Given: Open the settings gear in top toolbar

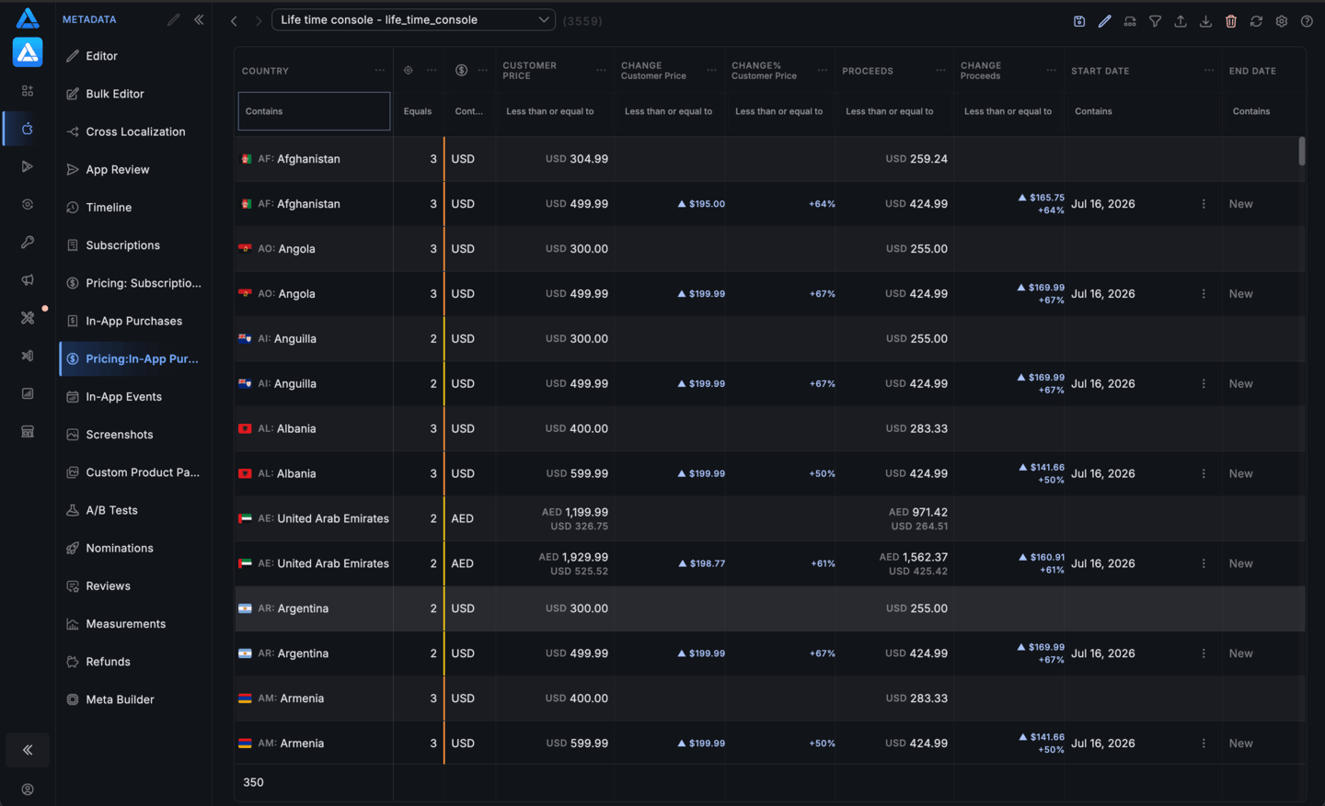Looking at the screenshot, I should coord(1282,20).
